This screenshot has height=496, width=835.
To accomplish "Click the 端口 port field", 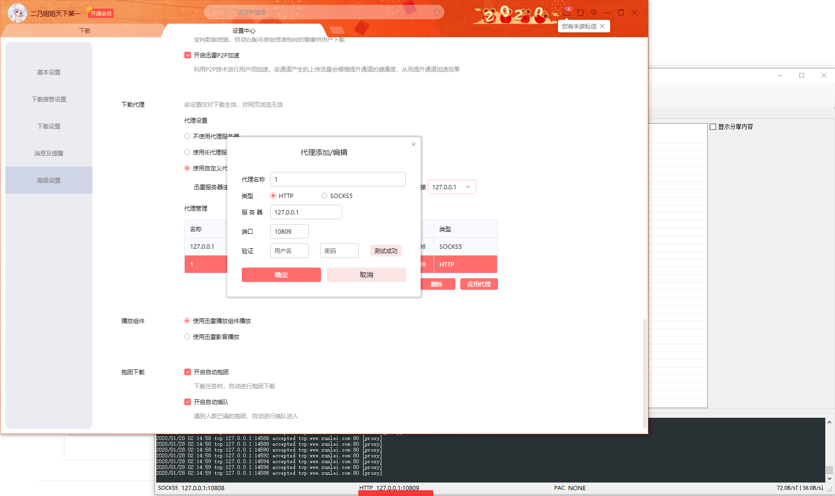I will point(290,231).
